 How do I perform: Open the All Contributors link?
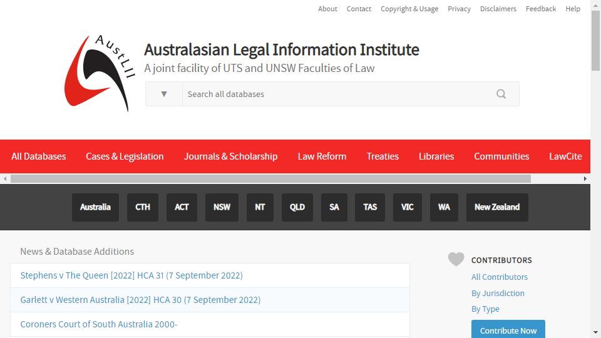pos(500,277)
